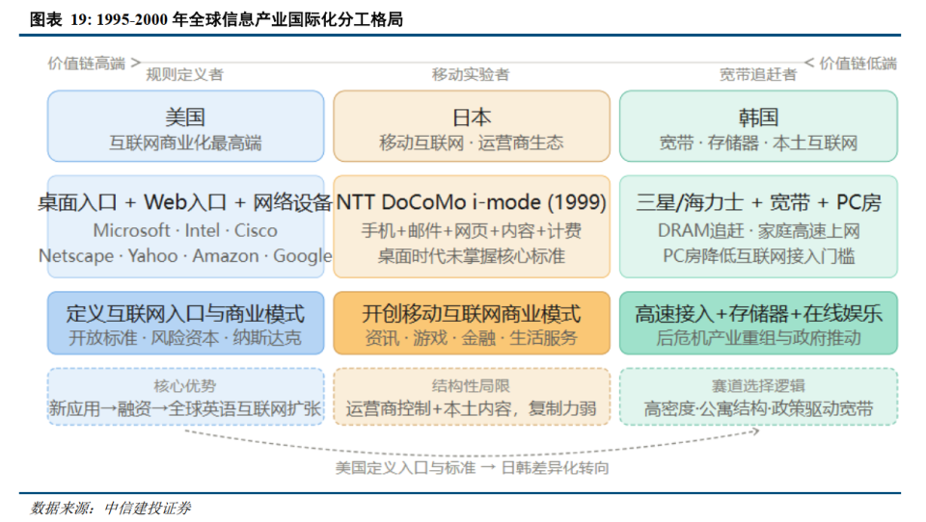This screenshot has width=926, height=522.
Task: Click the chart title '图表 19: 1995-2000 年全球信息产业国际化分工格局'
Action: (x=216, y=19)
